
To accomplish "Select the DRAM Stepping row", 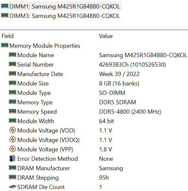I will point(94,177).
